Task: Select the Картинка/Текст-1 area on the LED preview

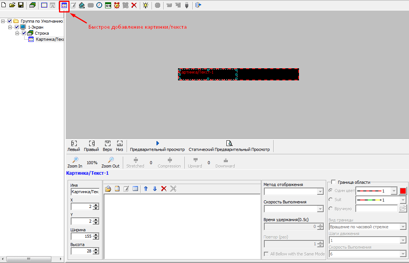Action: click(x=208, y=74)
